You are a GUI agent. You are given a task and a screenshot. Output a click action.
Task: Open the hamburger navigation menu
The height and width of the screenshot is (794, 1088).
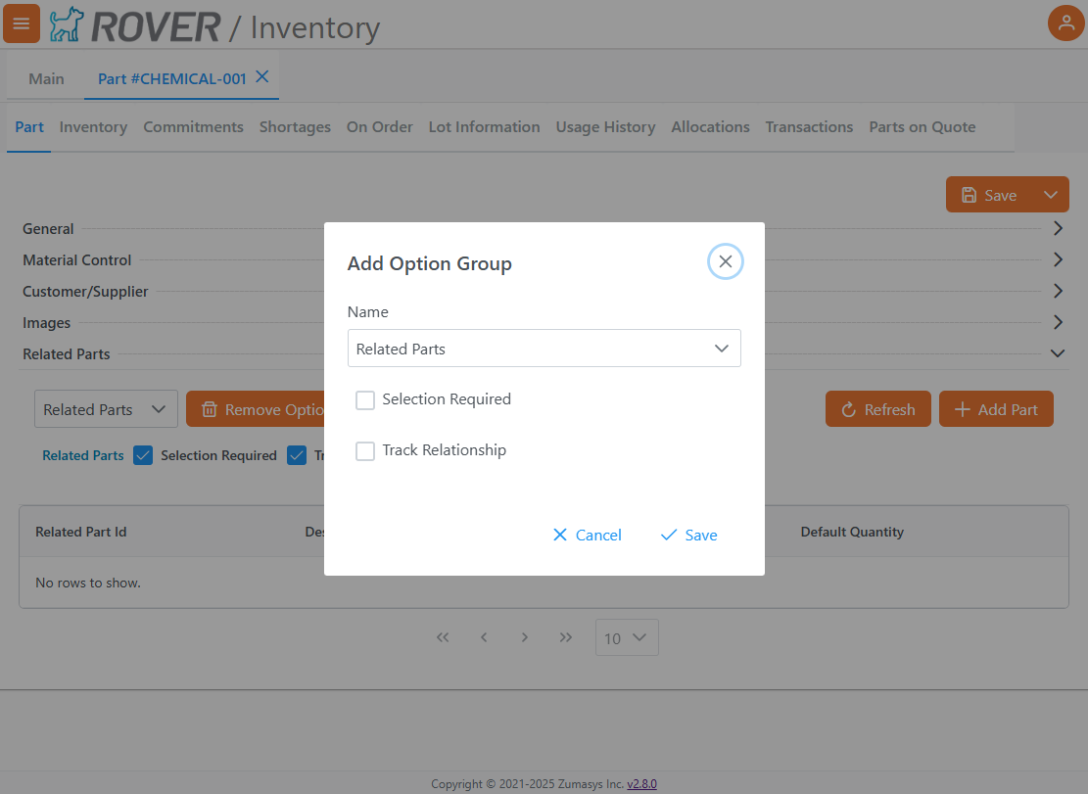tap(22, 23)
